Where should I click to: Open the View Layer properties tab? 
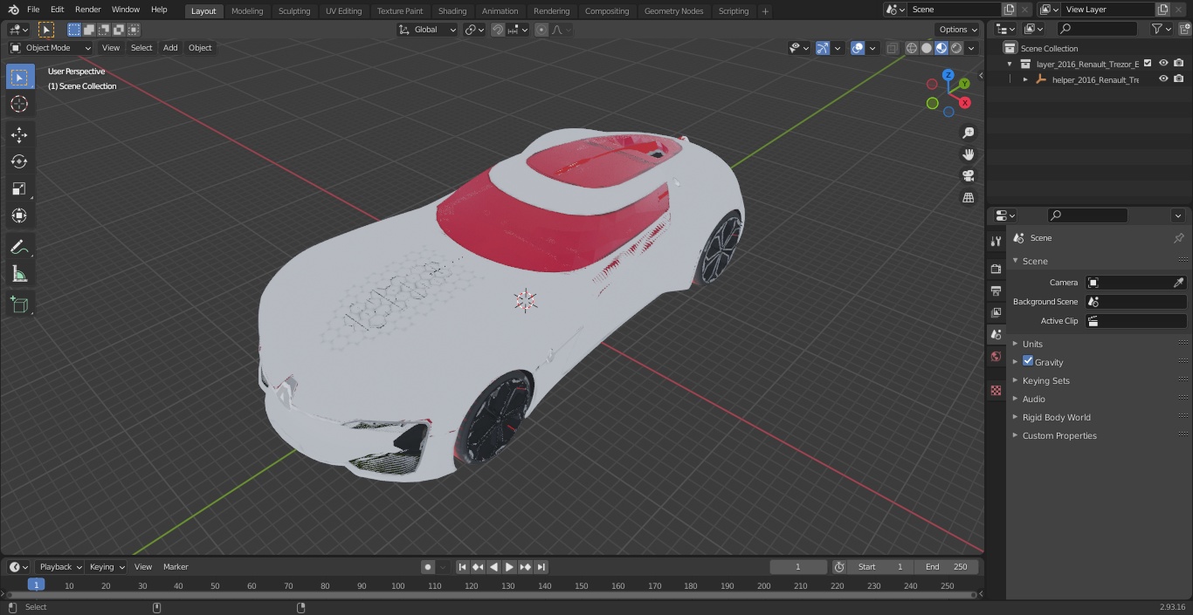[996, 312]
